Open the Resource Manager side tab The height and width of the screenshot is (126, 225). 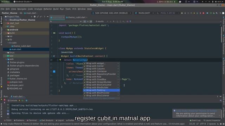[1, 36]
